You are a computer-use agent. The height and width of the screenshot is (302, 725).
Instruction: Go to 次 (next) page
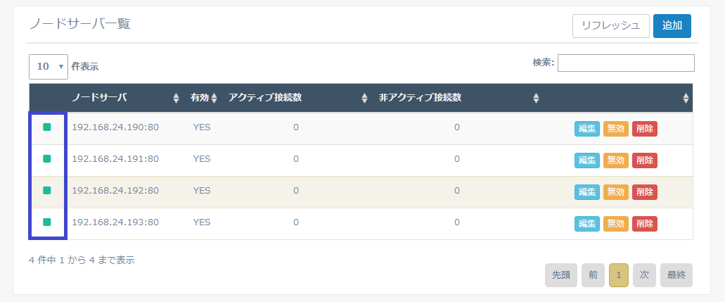(645, 275)
